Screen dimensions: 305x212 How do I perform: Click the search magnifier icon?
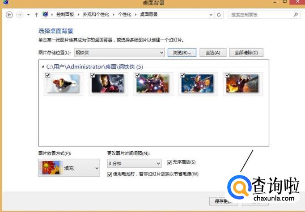296,15
